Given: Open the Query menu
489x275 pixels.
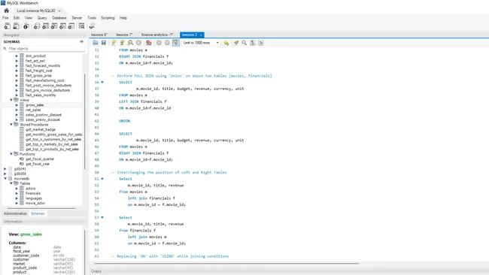Looking at the screenshot, I should click(42, 18).
